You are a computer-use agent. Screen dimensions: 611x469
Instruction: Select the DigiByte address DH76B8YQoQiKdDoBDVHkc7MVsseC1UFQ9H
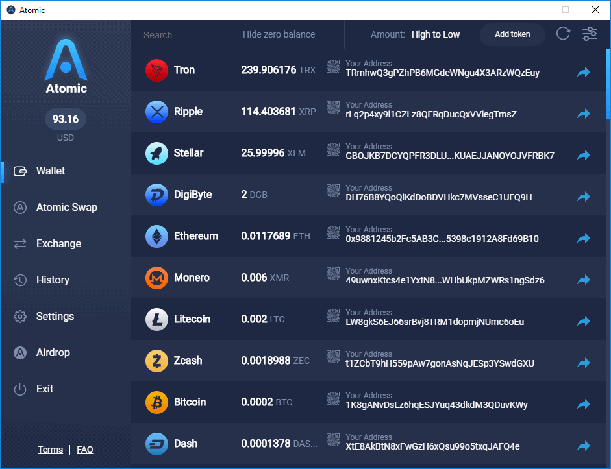pyautogui.click(x=438, y=197)
